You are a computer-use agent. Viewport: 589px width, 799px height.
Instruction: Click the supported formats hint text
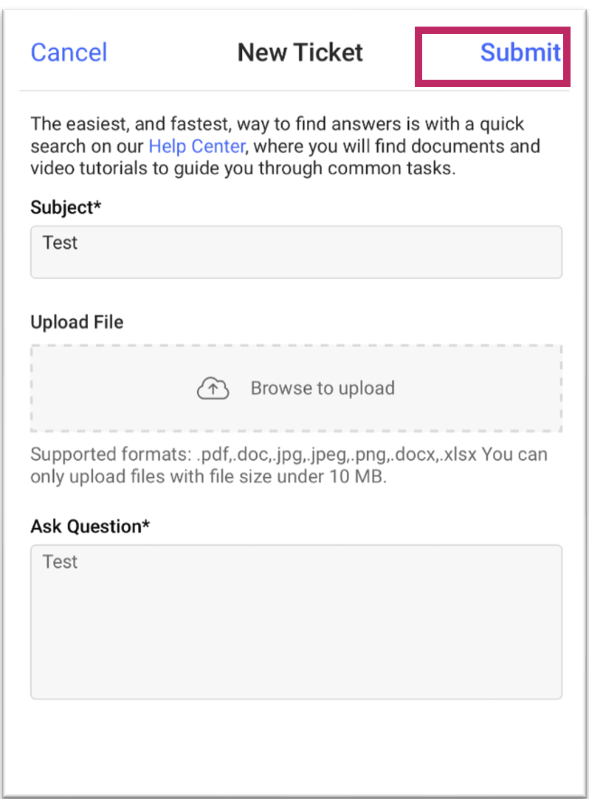click(x=289, y=465)
